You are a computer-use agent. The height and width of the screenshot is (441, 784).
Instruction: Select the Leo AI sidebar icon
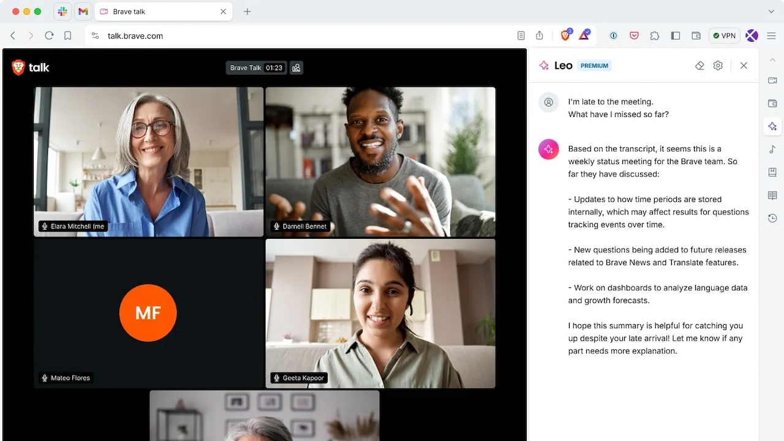click(x=772, y=127)
